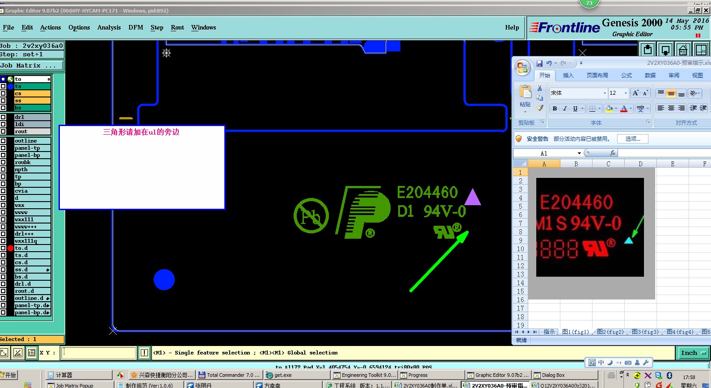Toggle Italic formatting in Excel
Image resolution: width=711 pixels, height=388 pixels.
tap(565, 109)
